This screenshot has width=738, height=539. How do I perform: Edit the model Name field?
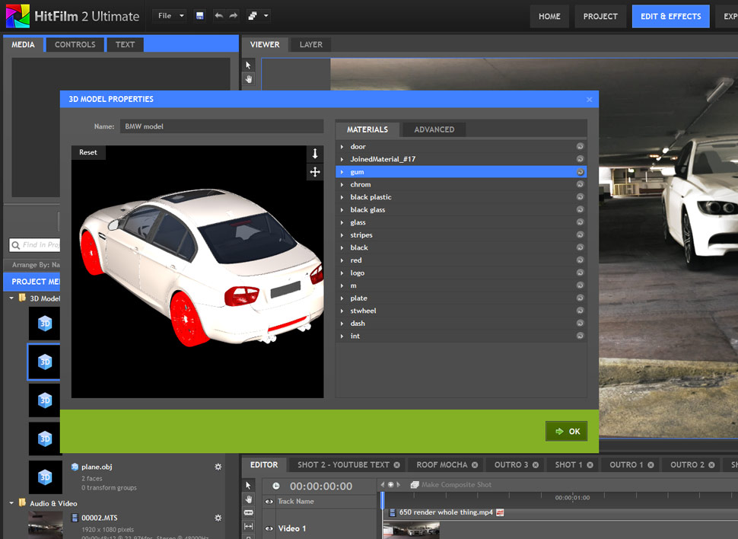221,126
